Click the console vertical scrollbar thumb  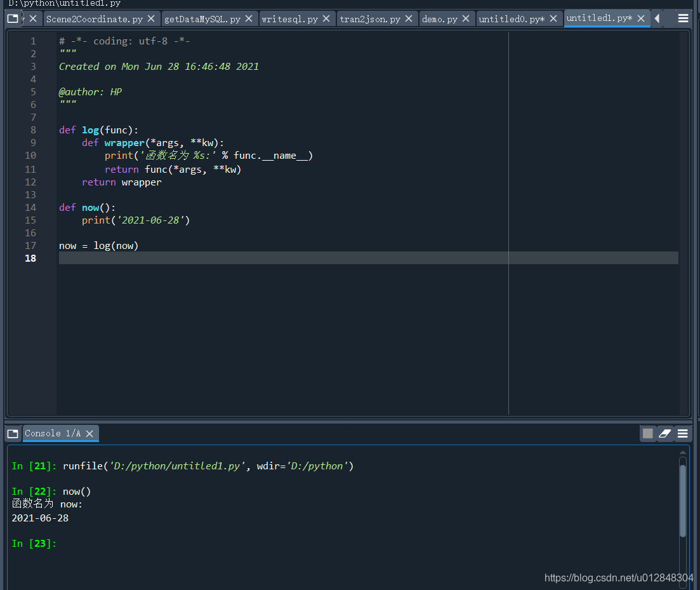(x=683, y=500)
